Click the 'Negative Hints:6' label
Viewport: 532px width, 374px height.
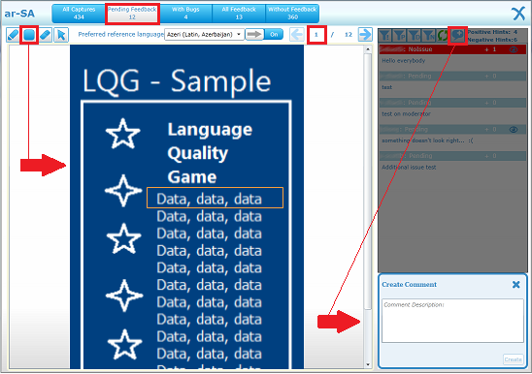492,40
